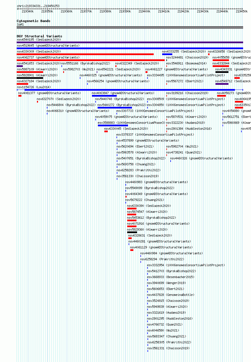
Task: Select the Cytogenetic Bands track title
Action: click(x=34, y=21)
